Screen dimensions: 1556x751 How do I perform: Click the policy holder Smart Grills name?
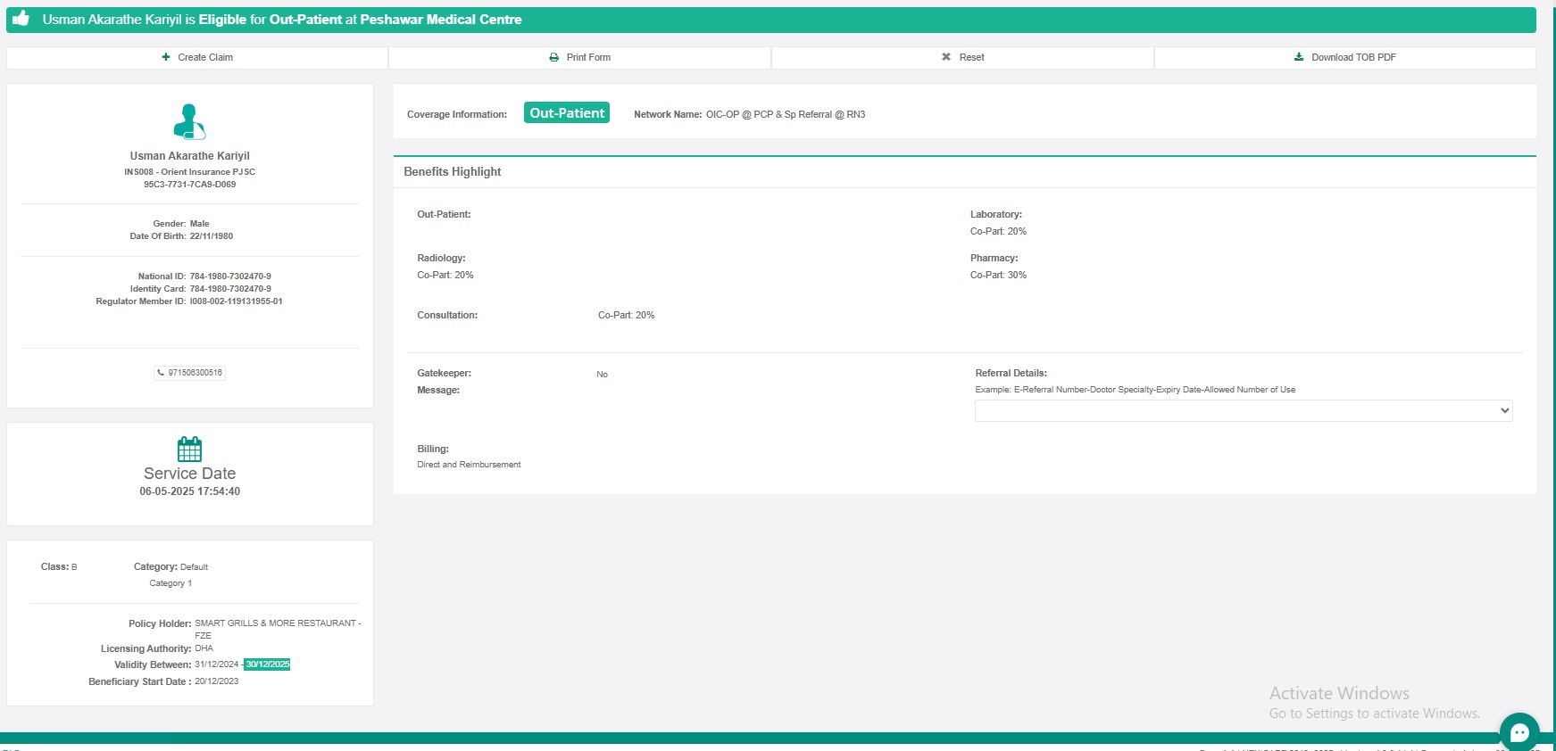277,623
